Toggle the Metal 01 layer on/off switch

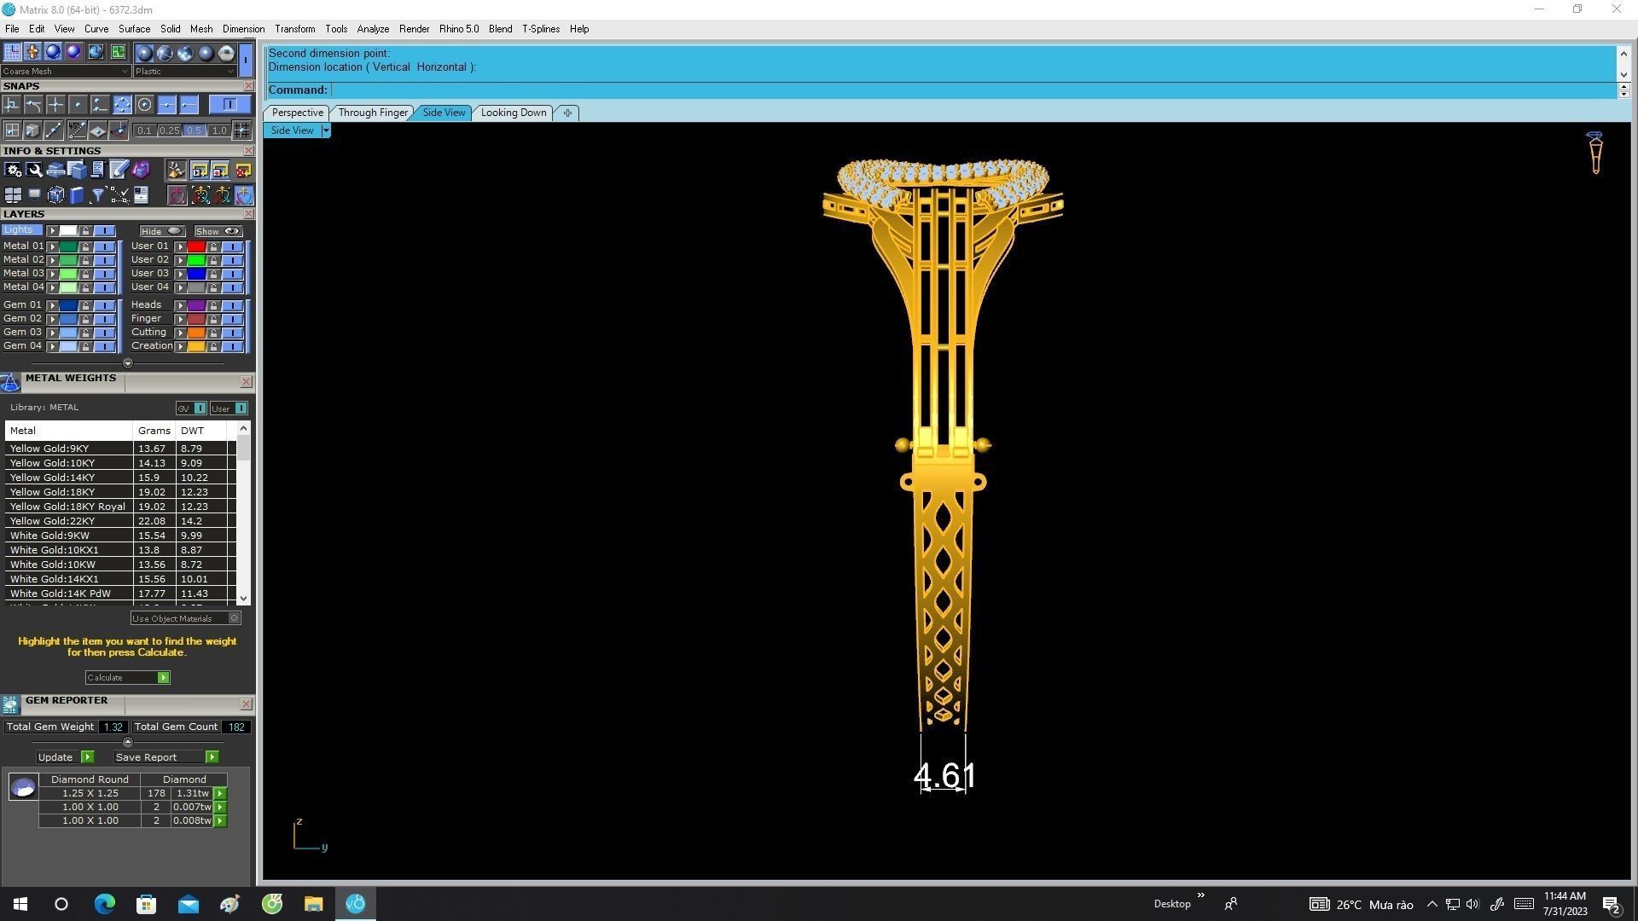tap(104, 246)
